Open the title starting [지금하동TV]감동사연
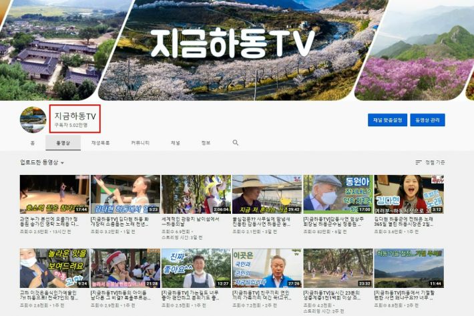This screenshot has height=316, width=474. click(333, 221)
